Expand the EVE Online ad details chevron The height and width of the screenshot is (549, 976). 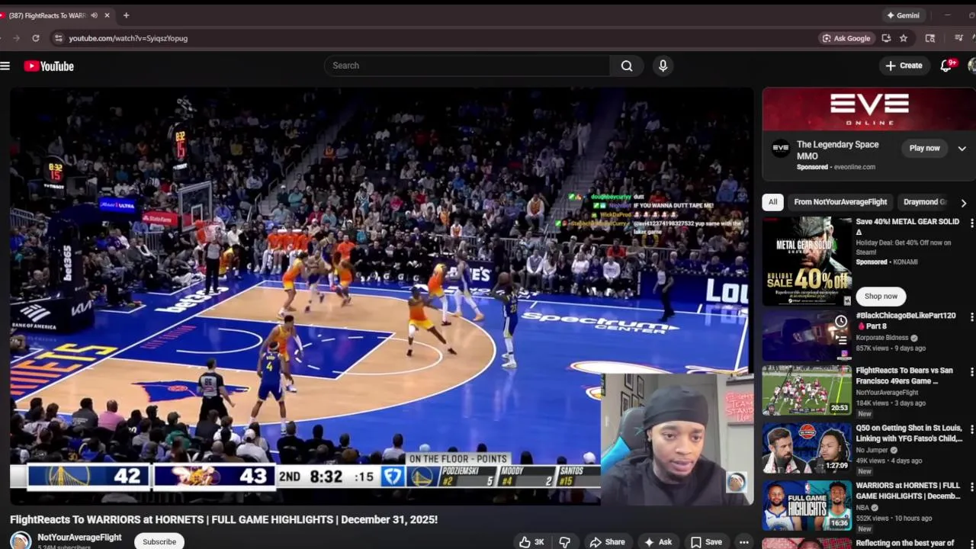tap(962, 149)
